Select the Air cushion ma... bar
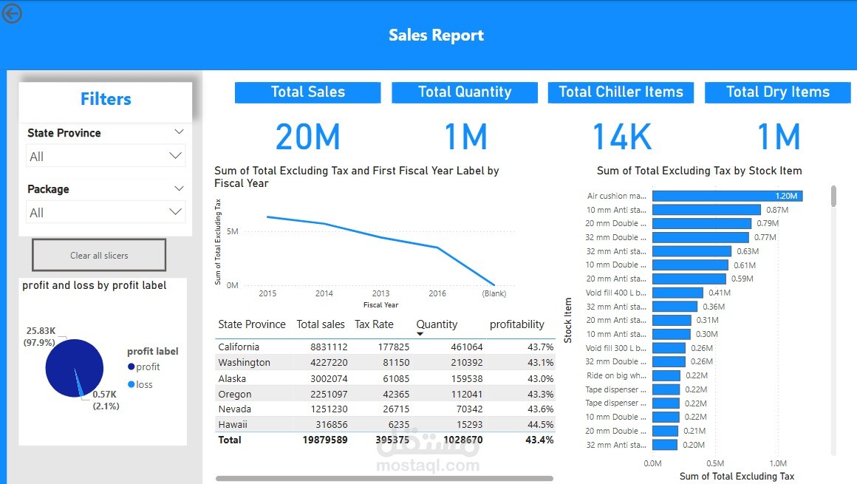 click(728, 196)
